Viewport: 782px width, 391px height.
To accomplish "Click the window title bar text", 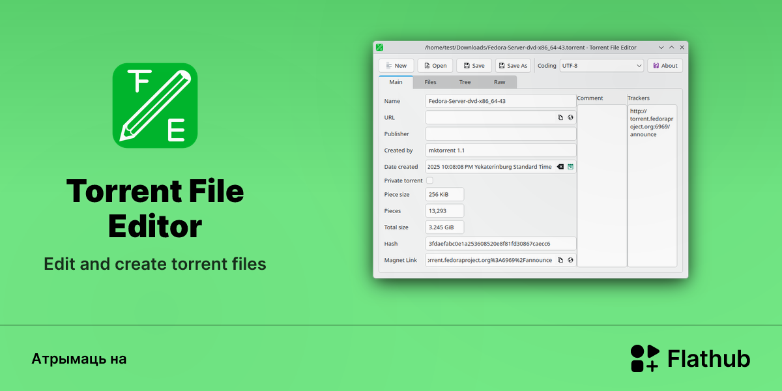I will [530, 48].
